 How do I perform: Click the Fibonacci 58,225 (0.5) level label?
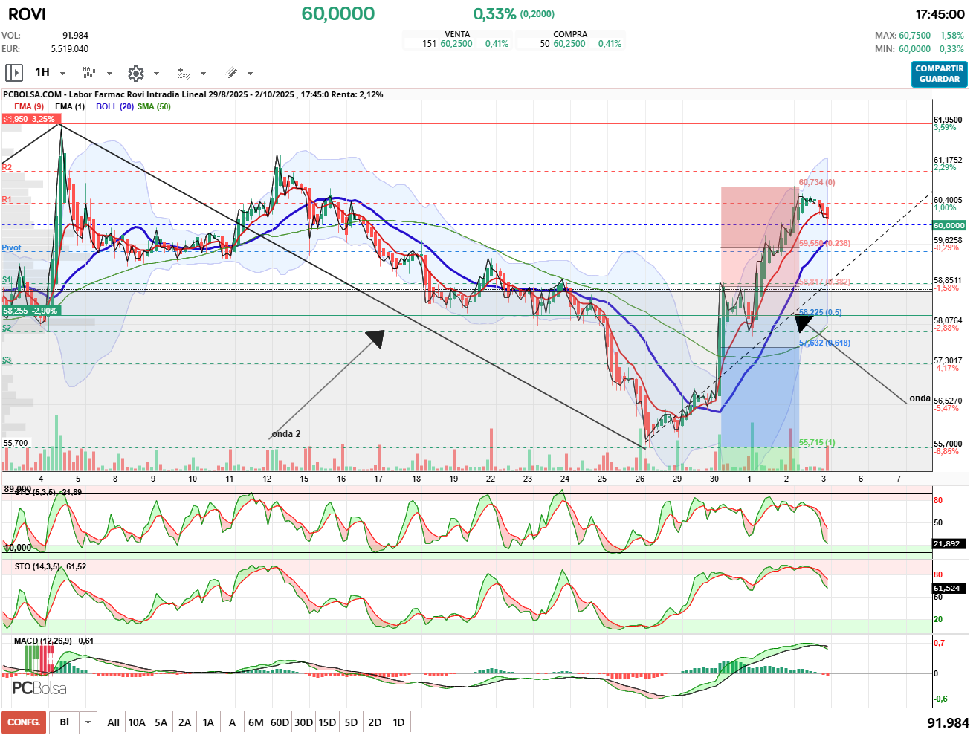(x=821, y=312)
